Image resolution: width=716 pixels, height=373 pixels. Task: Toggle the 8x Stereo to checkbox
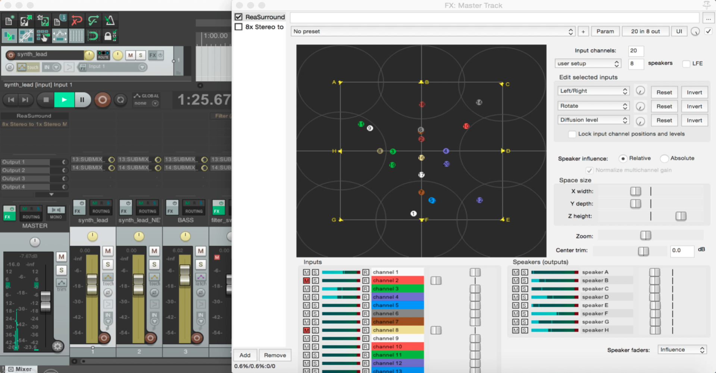[239, 27]
